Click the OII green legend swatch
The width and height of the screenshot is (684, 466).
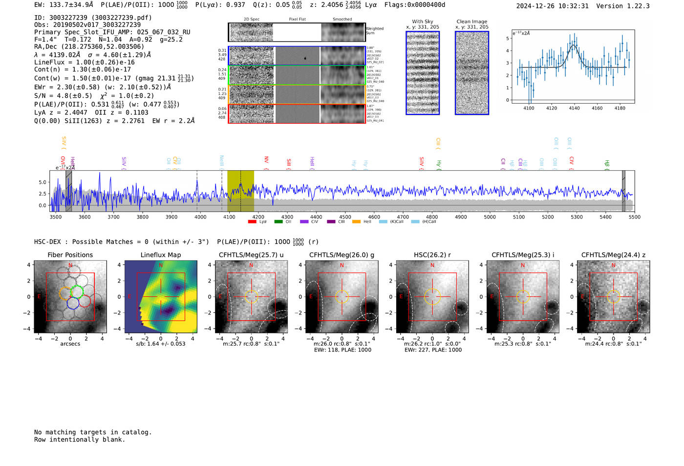[x=278, y=222]
